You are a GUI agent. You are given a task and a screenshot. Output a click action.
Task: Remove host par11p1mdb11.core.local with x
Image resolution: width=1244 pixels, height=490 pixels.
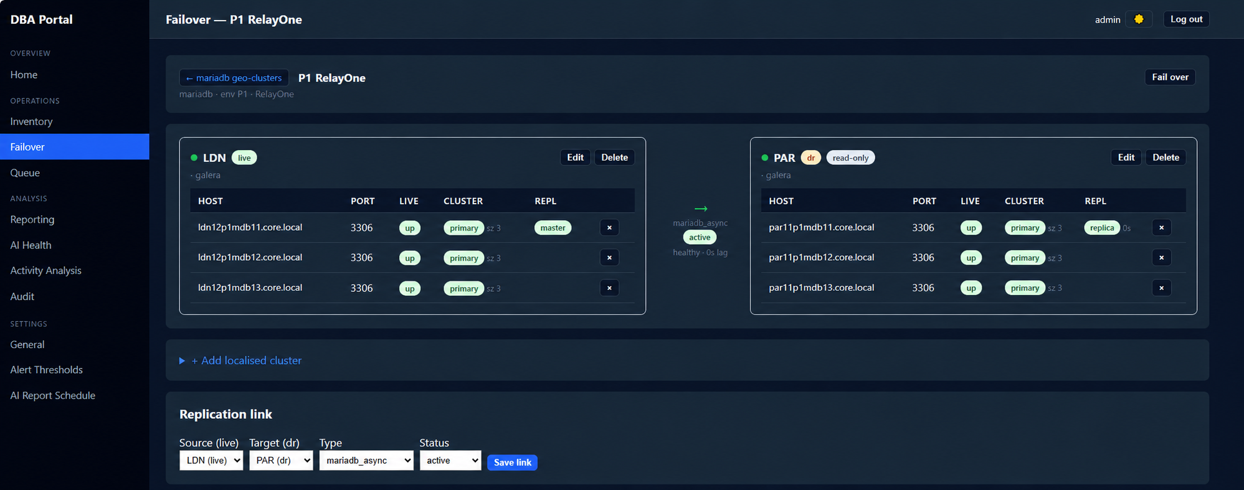pyautogui.click(x=1161, y=228)
